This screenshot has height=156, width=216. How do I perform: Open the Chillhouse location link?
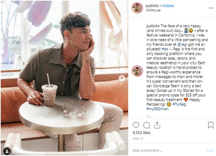[x=153, y=10]
